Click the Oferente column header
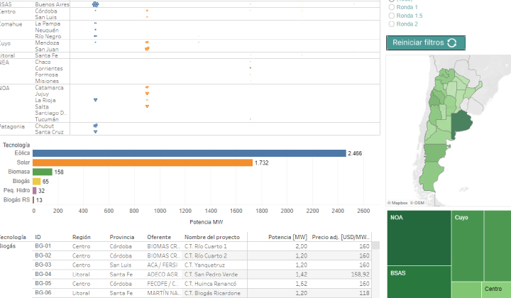The width and height of the screenshot is (511, 298). point(159,237)
